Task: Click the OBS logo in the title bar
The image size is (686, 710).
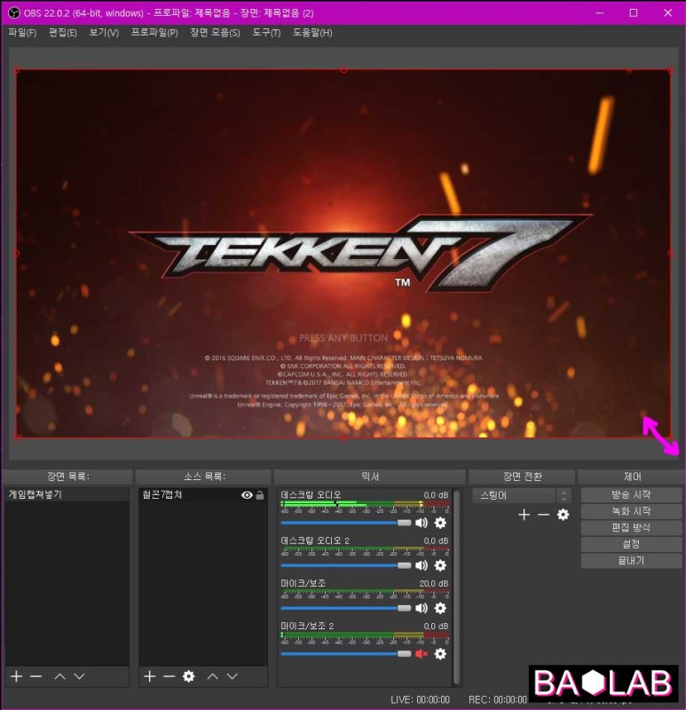Action: tap(14, 12)
